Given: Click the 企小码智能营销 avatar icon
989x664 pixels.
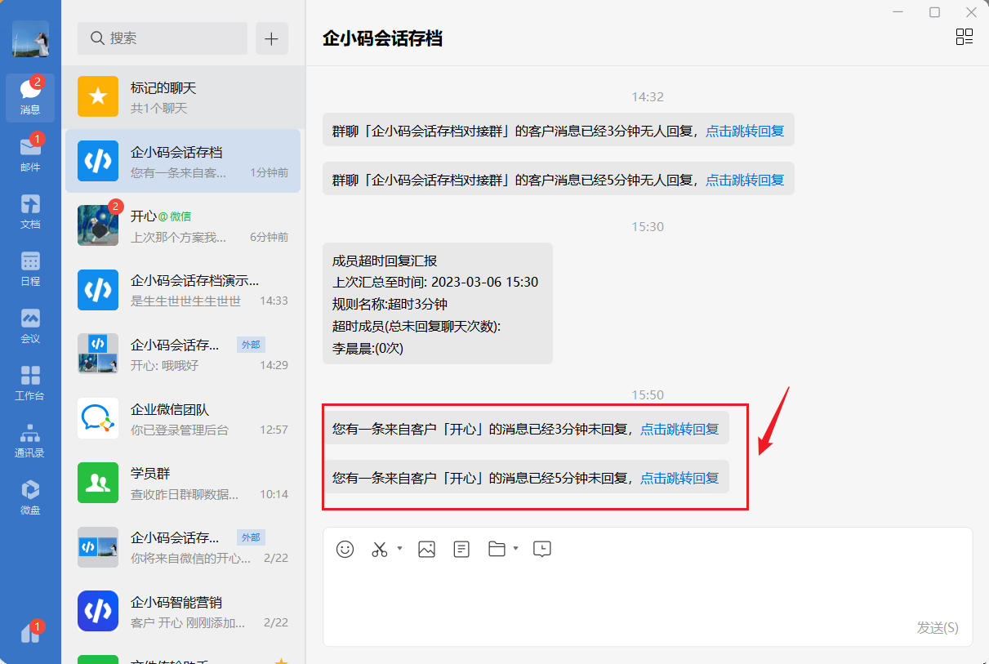Looking at the screenshot, I should click(98, 611).
